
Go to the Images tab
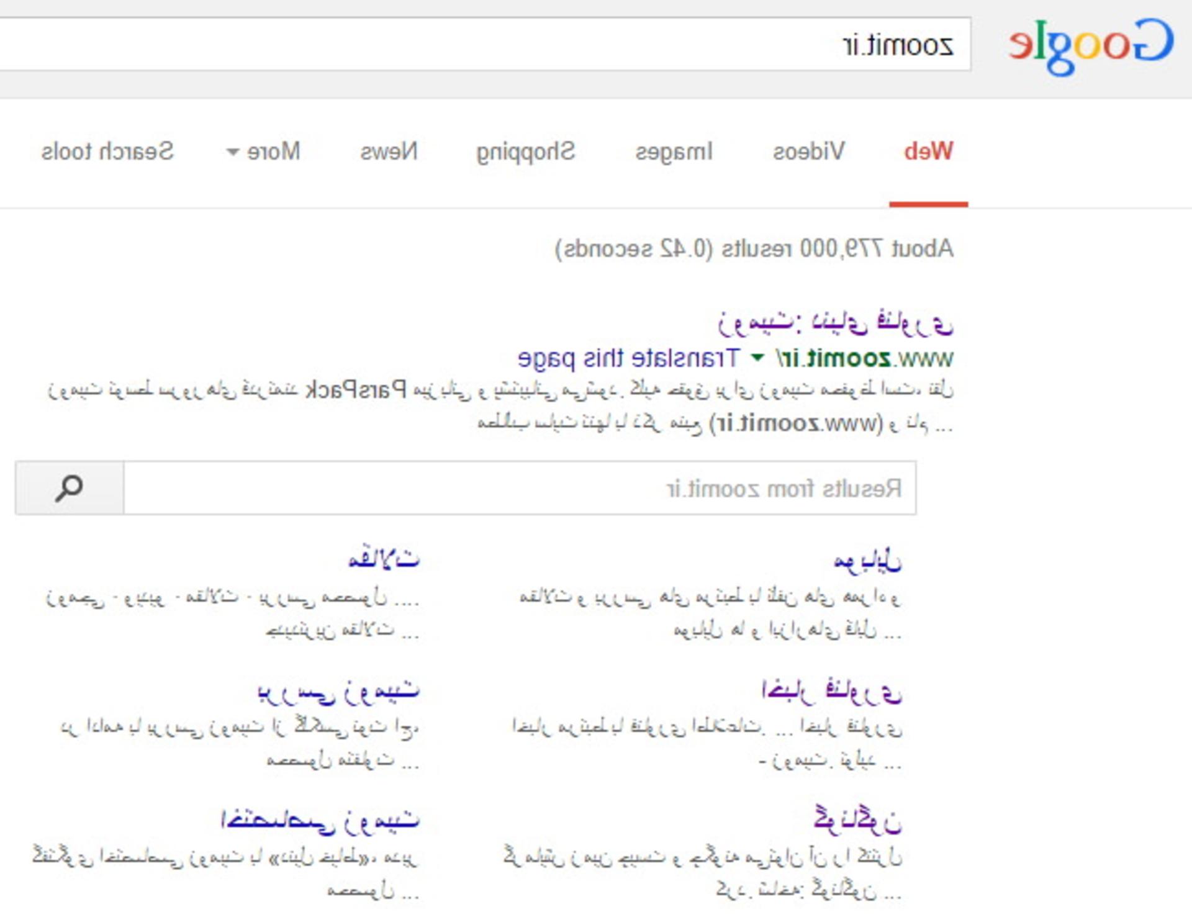click(674, 151)
